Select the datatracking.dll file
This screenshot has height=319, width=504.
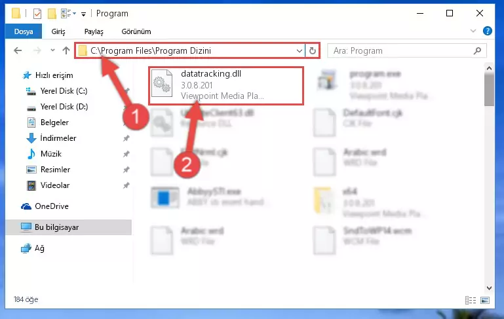[226, 85]
